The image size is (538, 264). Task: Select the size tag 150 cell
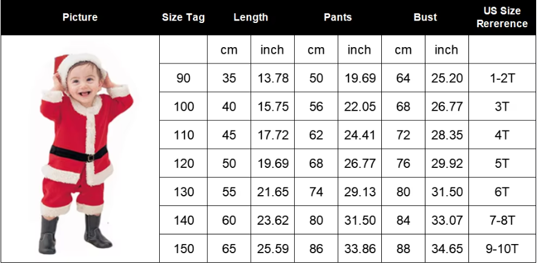coord(183,248)
